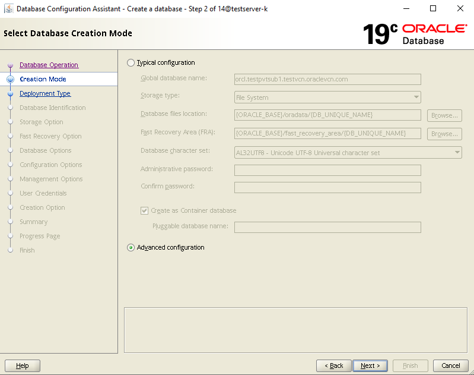
Task: Click the message area text box
Action: coord(295,330)
